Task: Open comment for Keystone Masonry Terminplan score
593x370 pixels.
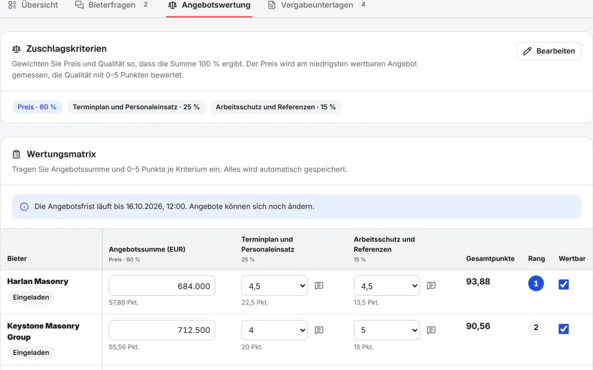Action: tap(319, 330)
